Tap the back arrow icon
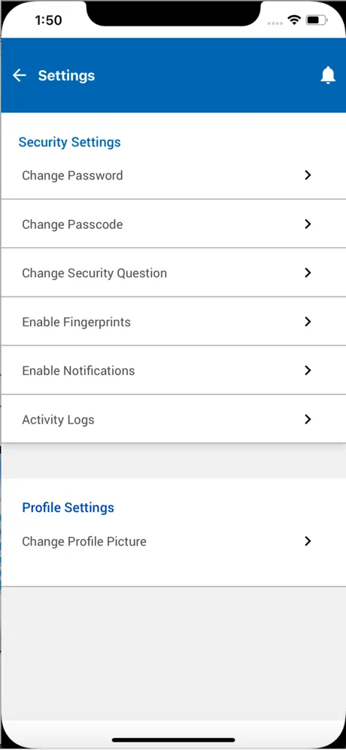Image resolution: width=346 pixels, height=750 pixels. click(x=19, y=75)
